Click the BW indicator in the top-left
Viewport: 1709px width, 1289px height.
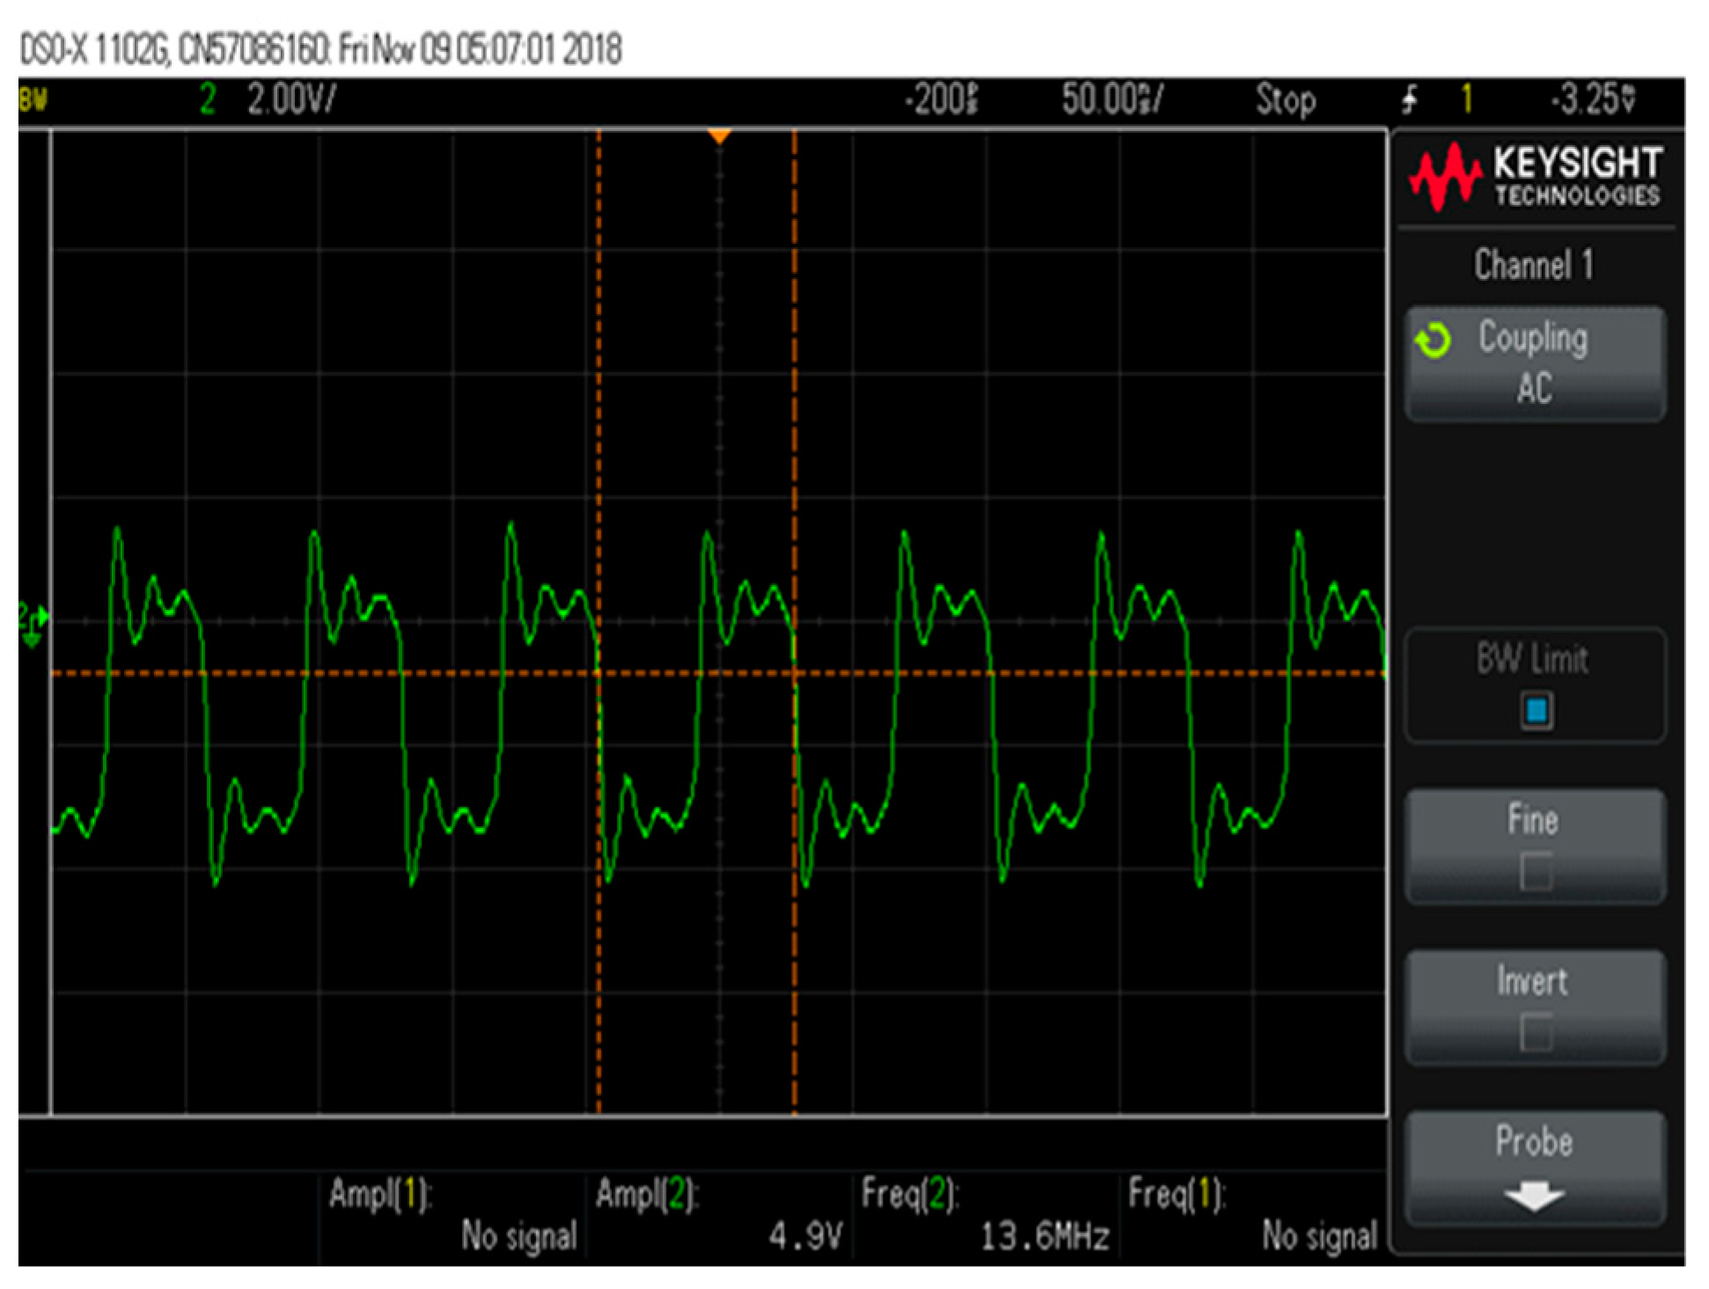[33, 99]
